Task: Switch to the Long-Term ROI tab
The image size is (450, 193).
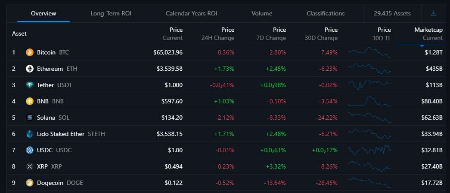Action: [x=111, y=13]
